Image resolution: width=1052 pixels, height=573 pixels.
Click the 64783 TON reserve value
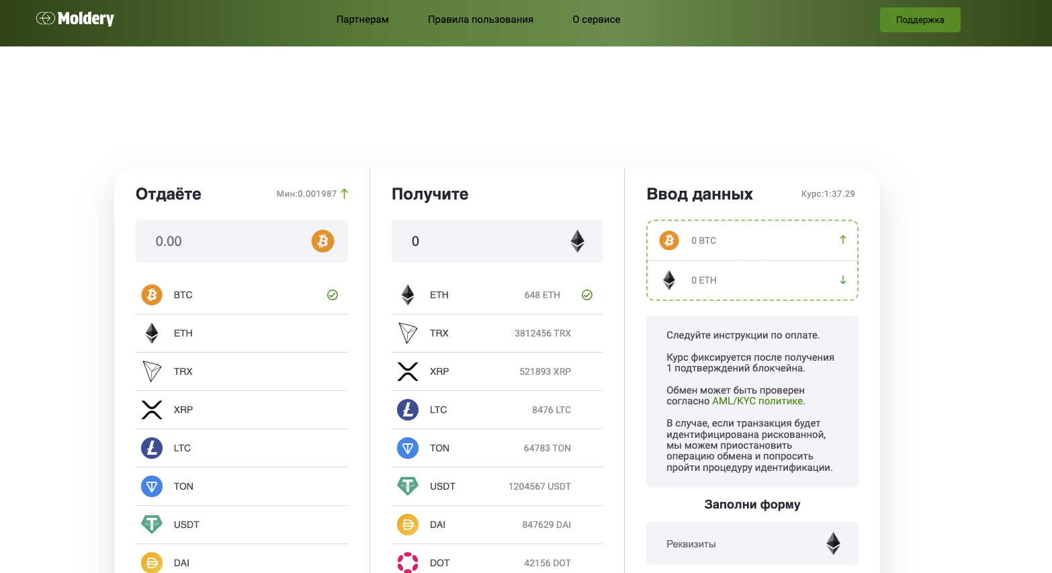[x=547, y=448]
